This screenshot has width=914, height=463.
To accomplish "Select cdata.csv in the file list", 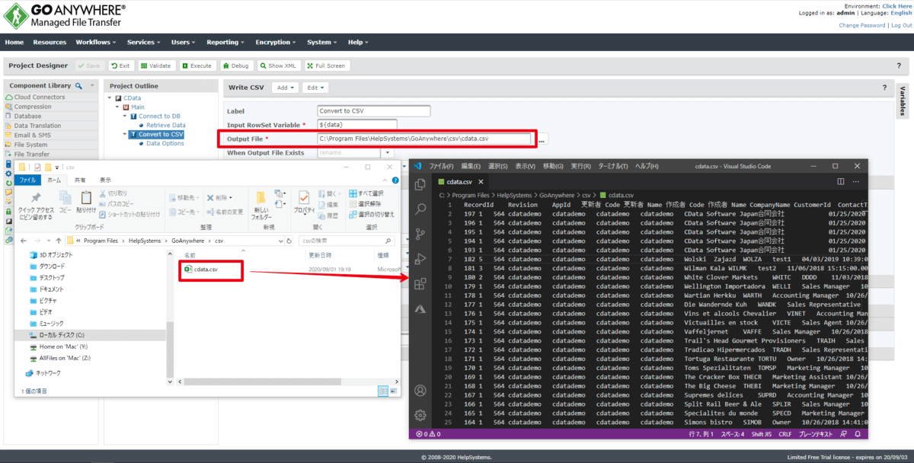I will pyautogui.click(x=205, y=269).
